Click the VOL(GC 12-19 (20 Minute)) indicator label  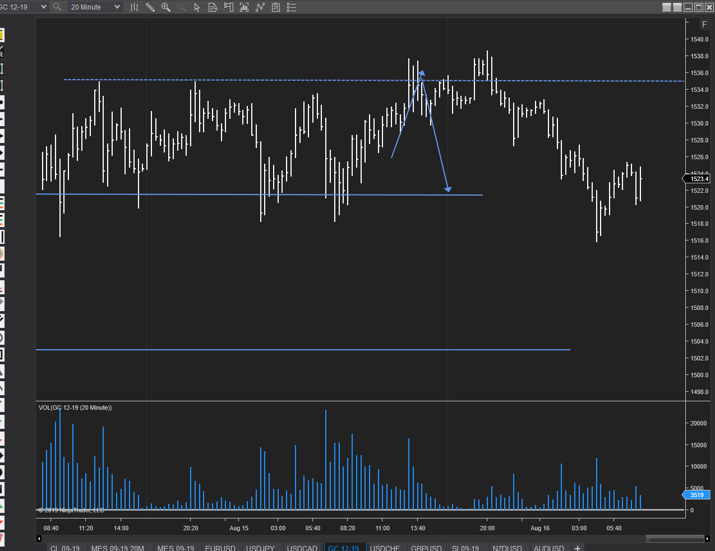click(x=75, y=408)
